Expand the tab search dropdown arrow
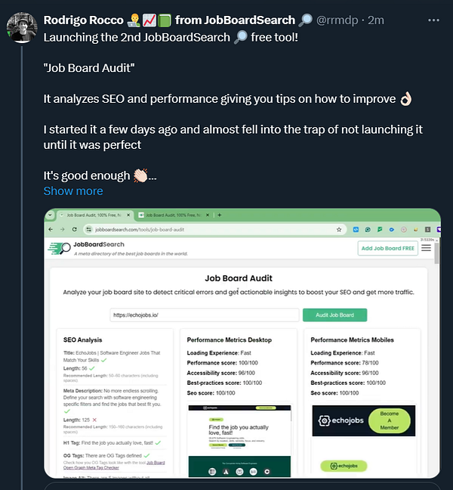 click(50, 215)
